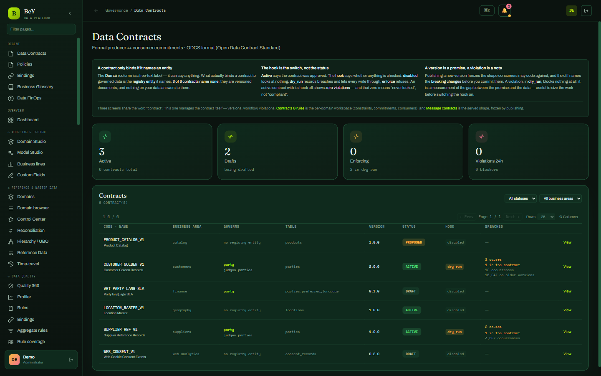Open Rule coverage icon
Image resolution: width=601 pixels, height=376 pixels.
(x=11, y=342)
